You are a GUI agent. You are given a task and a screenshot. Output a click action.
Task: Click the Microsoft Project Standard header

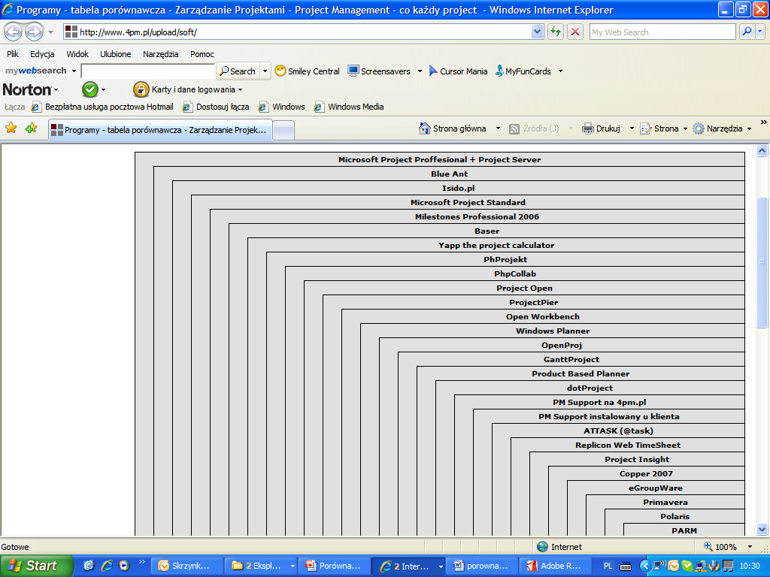pyautogui.click(x=468, y=202)
